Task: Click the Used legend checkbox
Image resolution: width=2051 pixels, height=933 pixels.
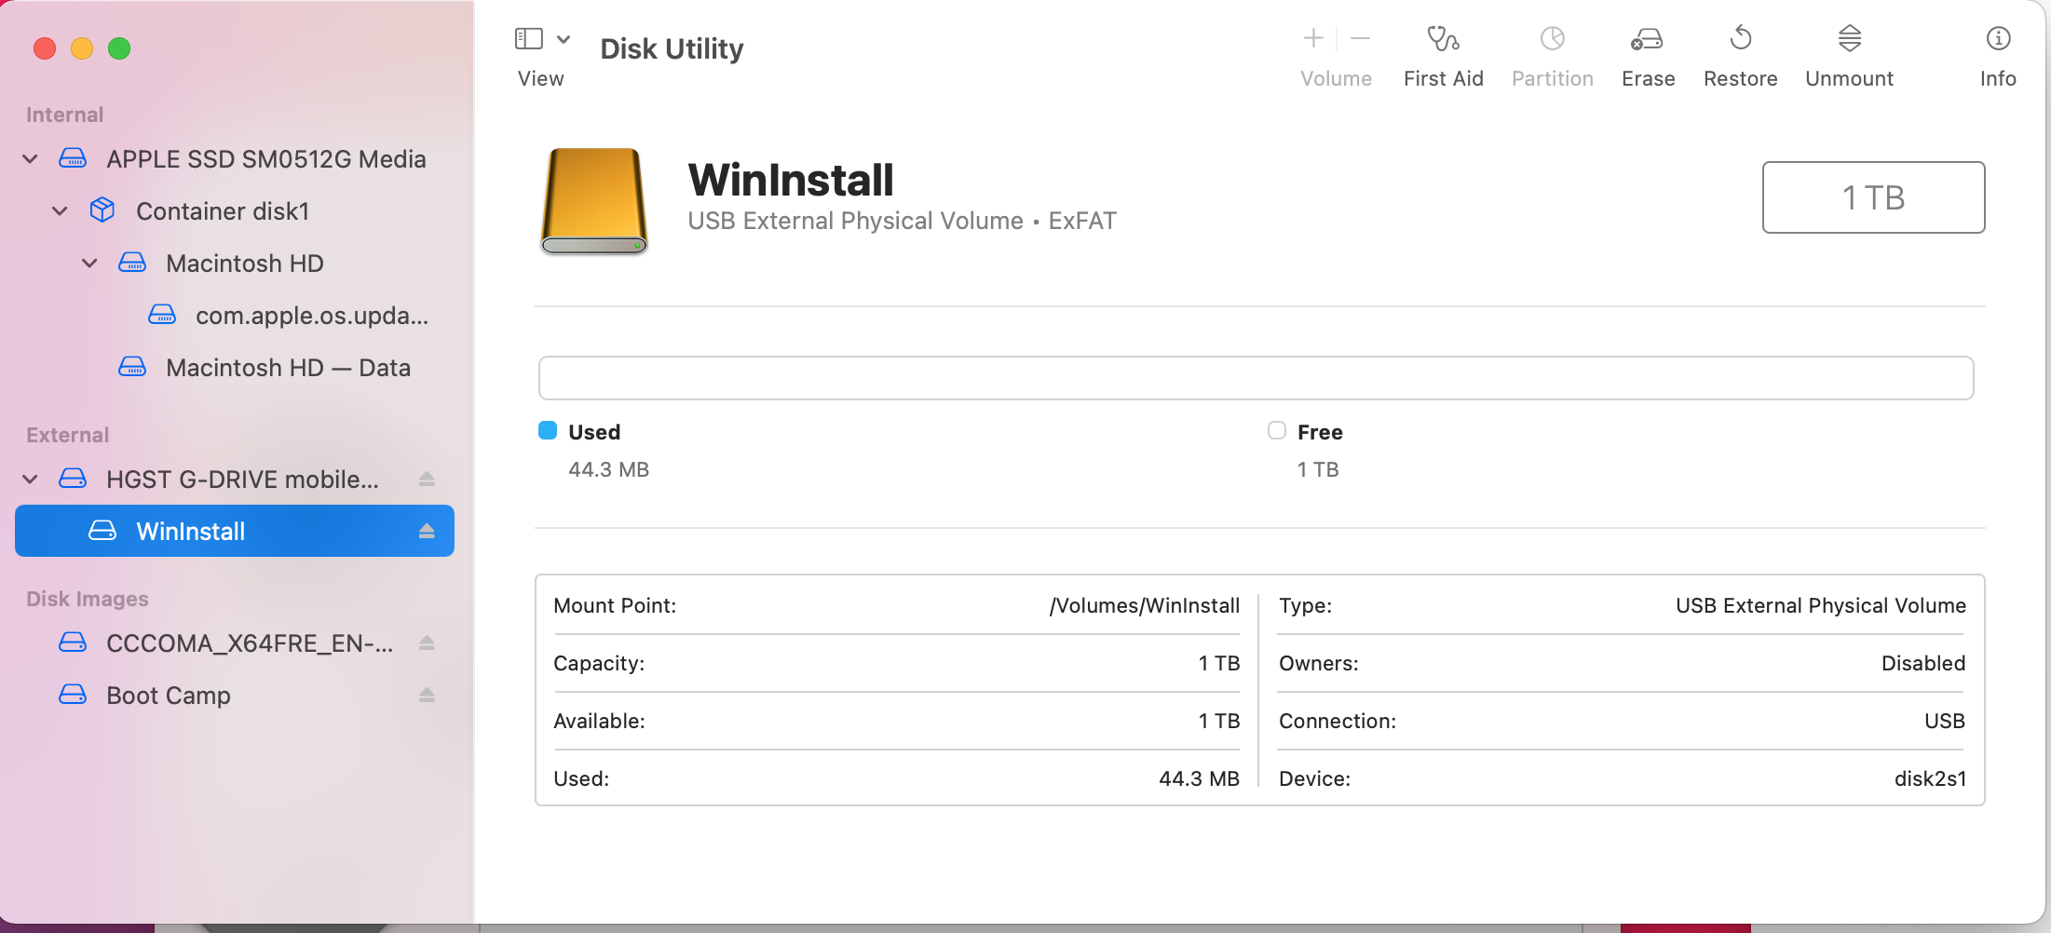Action: tap(549, 430)
